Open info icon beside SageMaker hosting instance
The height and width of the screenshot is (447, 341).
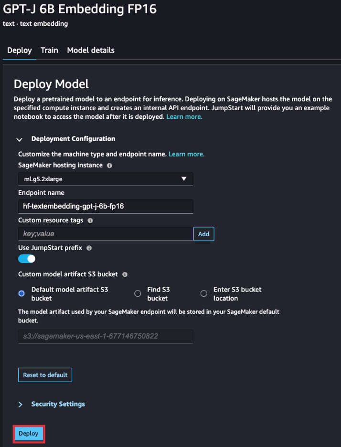[x=109, y=166]
